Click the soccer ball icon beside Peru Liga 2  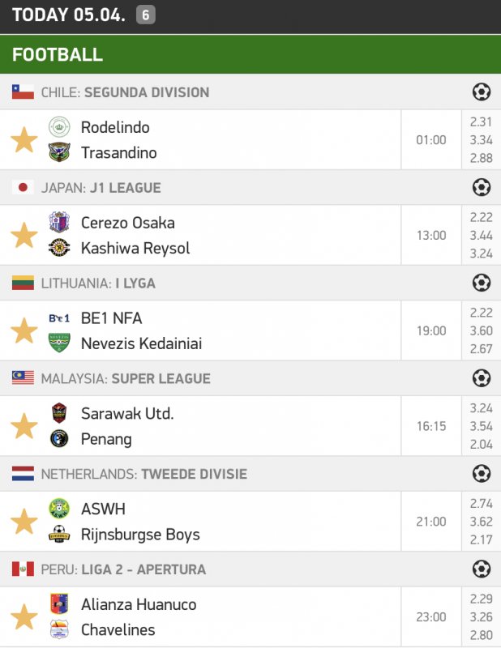(482, 569)
